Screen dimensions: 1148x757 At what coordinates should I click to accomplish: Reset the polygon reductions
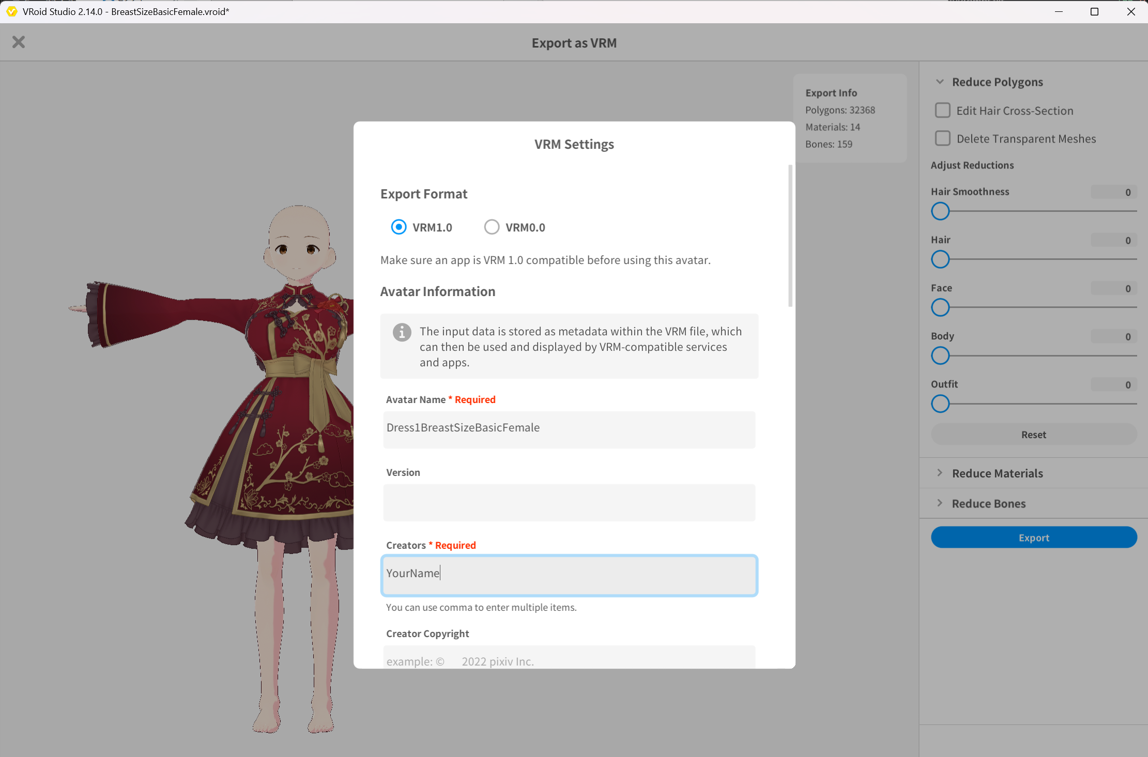pos(1034,435)
